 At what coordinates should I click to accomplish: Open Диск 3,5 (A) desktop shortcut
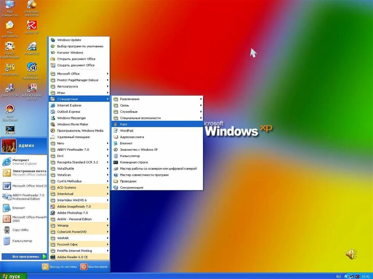(x=10, y=90)
